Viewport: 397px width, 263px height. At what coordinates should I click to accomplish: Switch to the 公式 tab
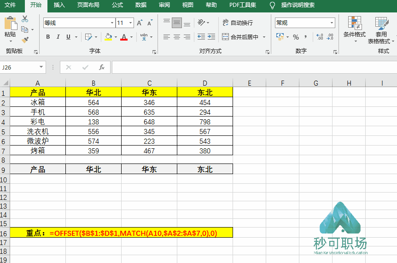pyautogui.click(x=117, y=5)
